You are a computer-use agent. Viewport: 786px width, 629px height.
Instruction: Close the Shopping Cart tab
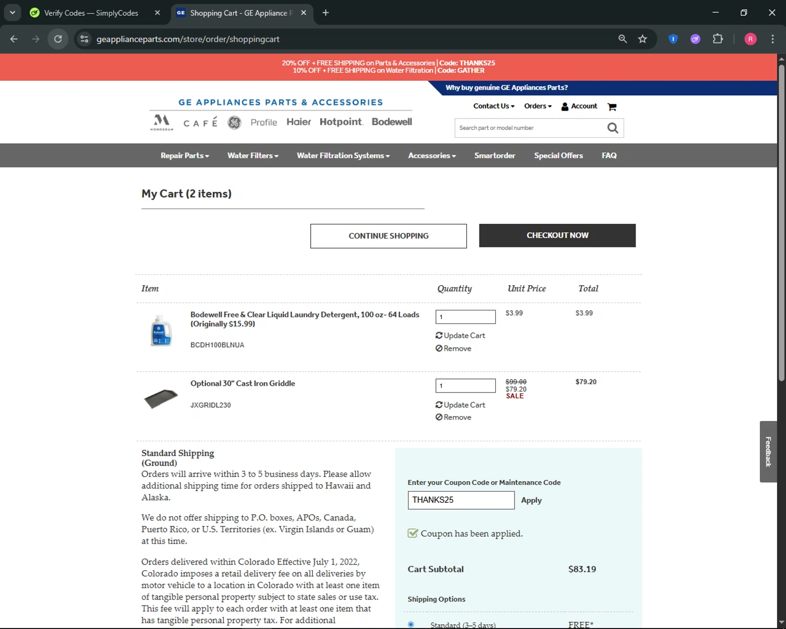(x=303, y=13)
